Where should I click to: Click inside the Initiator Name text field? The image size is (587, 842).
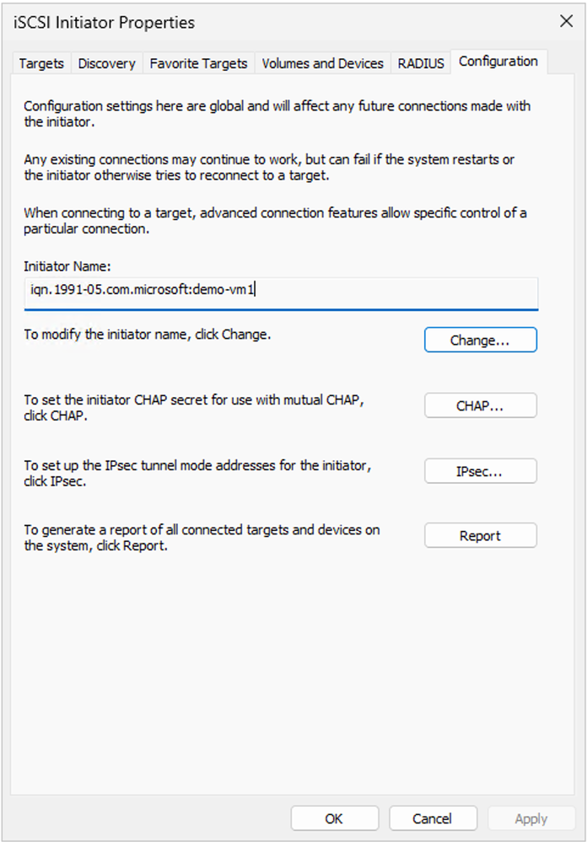[x=281, y=291]
